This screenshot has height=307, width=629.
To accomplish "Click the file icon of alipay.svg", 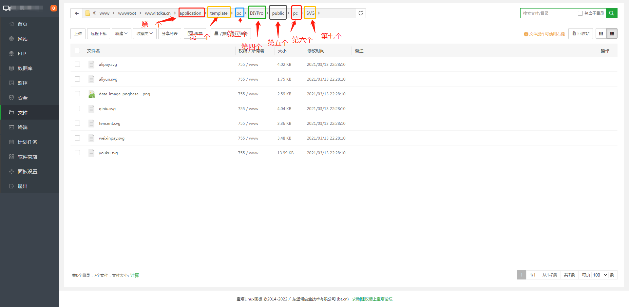I will (x=91, y=64).
